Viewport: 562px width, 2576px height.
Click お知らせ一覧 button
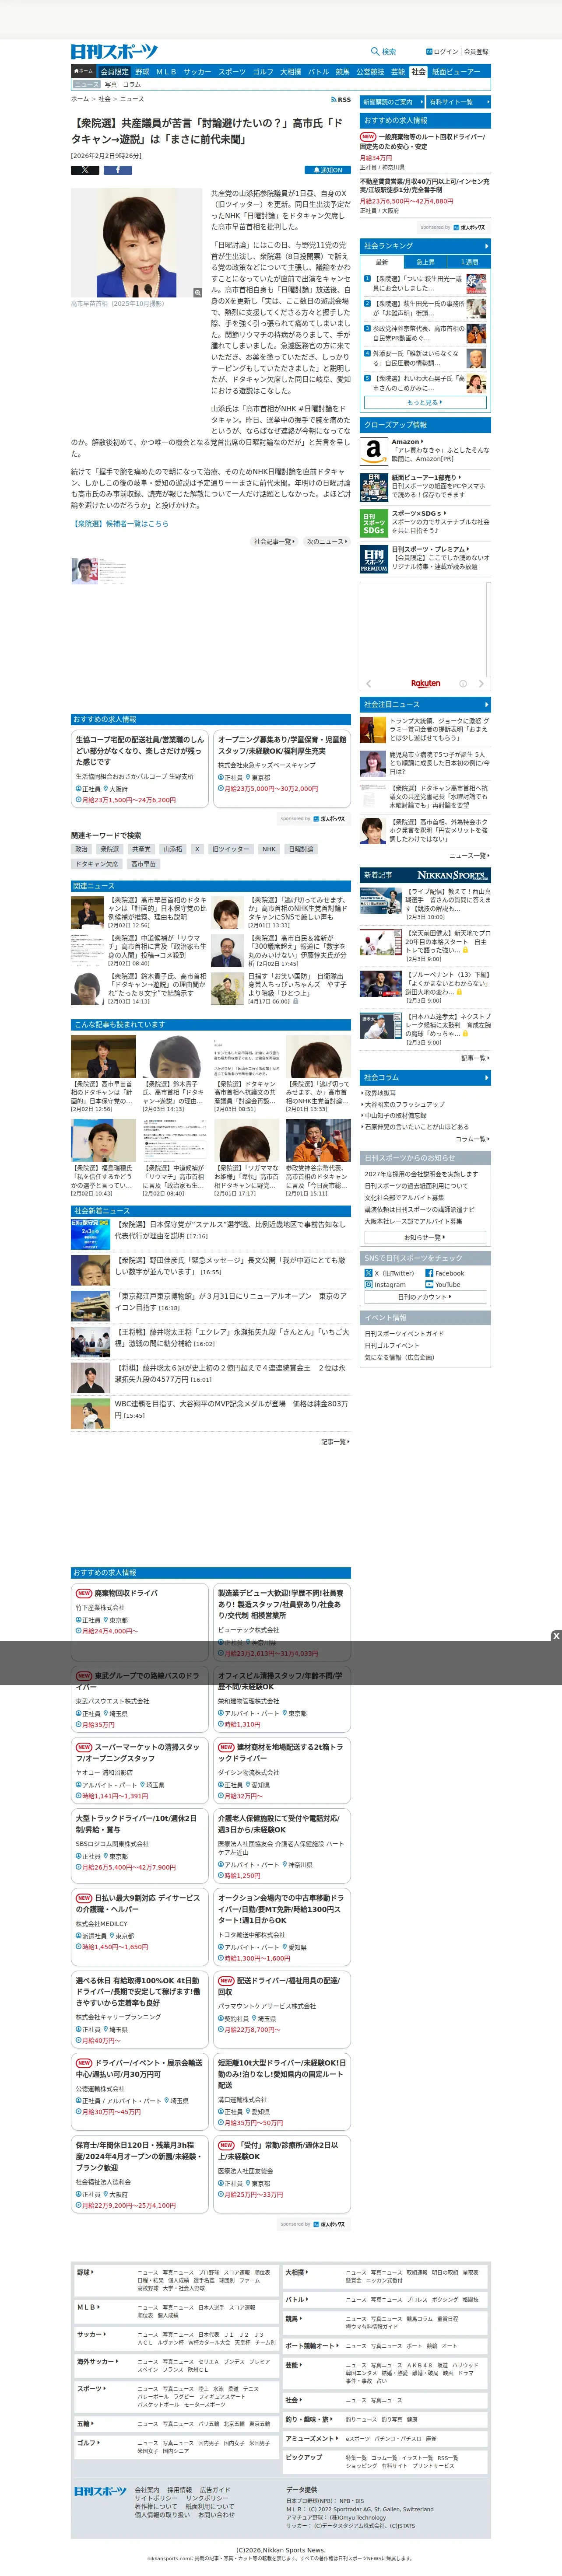(425, 1237)
